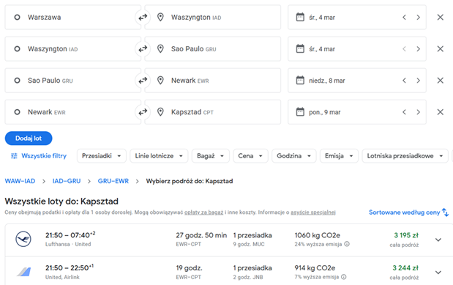Open calendar for Warszawa–Waszyngton flight date

point(300,17)
